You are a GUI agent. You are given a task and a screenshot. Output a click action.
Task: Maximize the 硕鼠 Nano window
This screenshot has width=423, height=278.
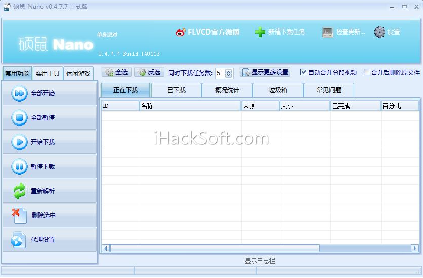pos(404,7)
